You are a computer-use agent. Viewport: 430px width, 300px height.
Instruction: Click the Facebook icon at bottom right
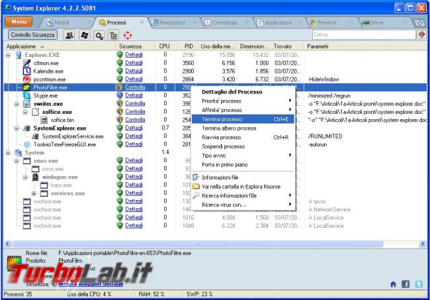tap(406, 284)
